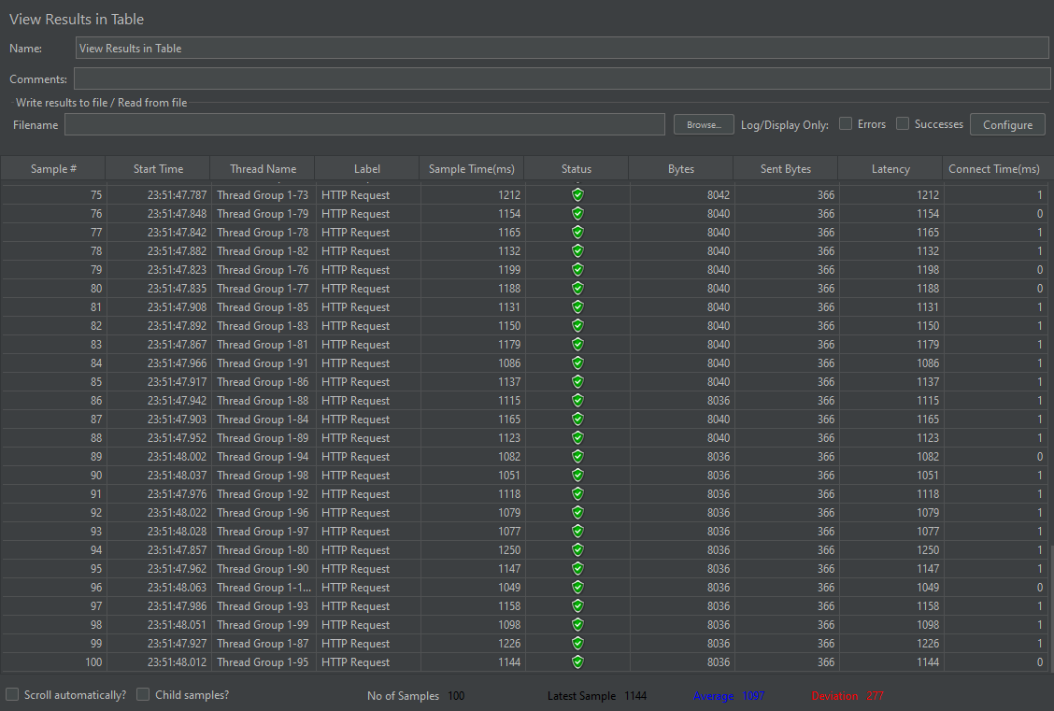
Task: Click truncated Thread Group 1-1... cell
Action: (263, 588)
